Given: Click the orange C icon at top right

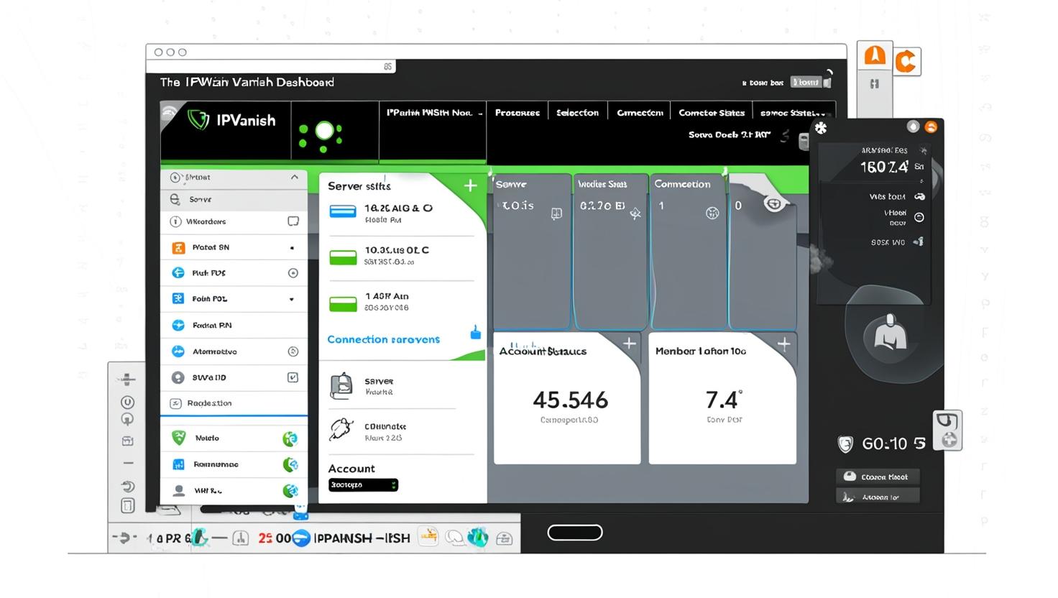Looking at the screenshot, I should (x=906, y=62).
